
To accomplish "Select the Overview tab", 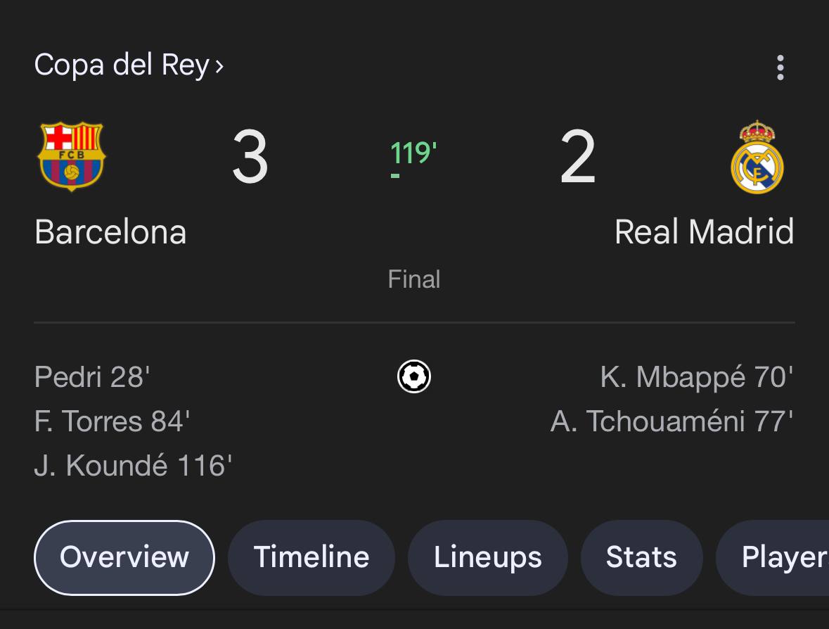I will pos(124,557).
